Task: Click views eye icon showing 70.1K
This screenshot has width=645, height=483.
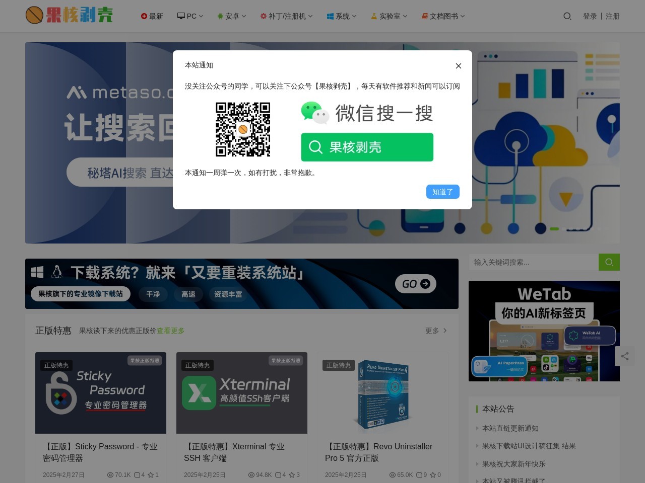Action: click(x=110, y=475)
